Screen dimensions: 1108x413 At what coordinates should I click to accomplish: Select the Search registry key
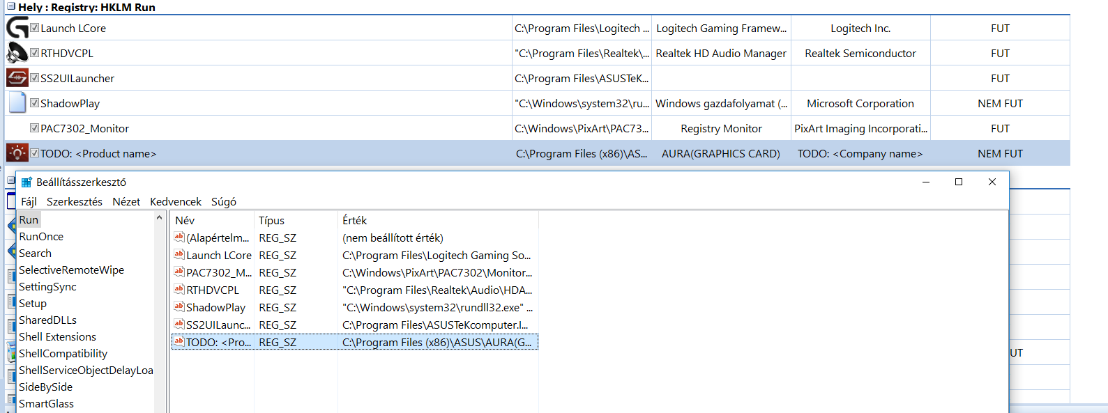[x=35, y=254]
